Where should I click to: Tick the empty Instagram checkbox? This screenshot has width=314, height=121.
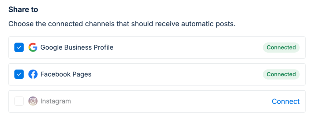19,101
